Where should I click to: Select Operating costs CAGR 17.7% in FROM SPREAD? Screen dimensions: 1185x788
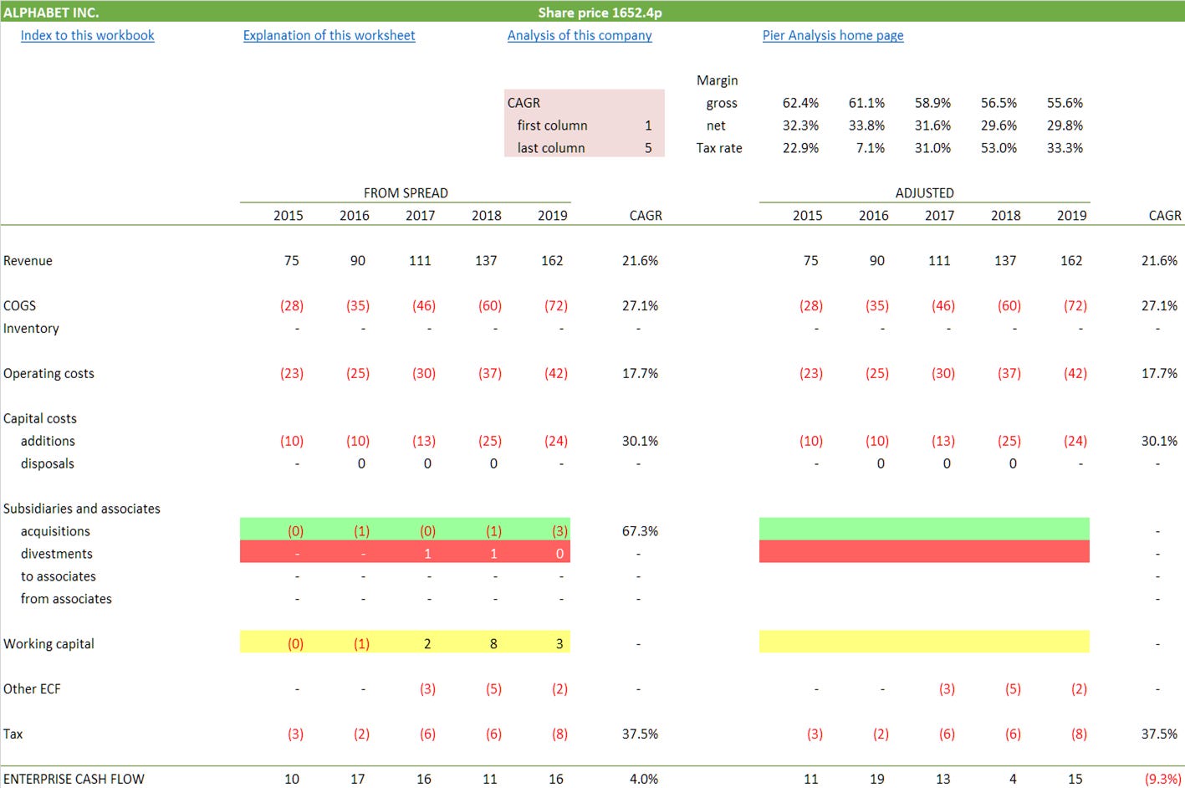(x=640, y=374)
